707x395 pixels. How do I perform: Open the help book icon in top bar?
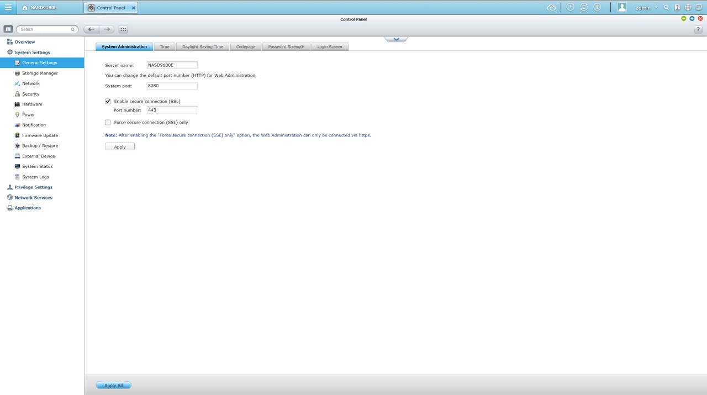pyautogui.click(x=677, y=8)
